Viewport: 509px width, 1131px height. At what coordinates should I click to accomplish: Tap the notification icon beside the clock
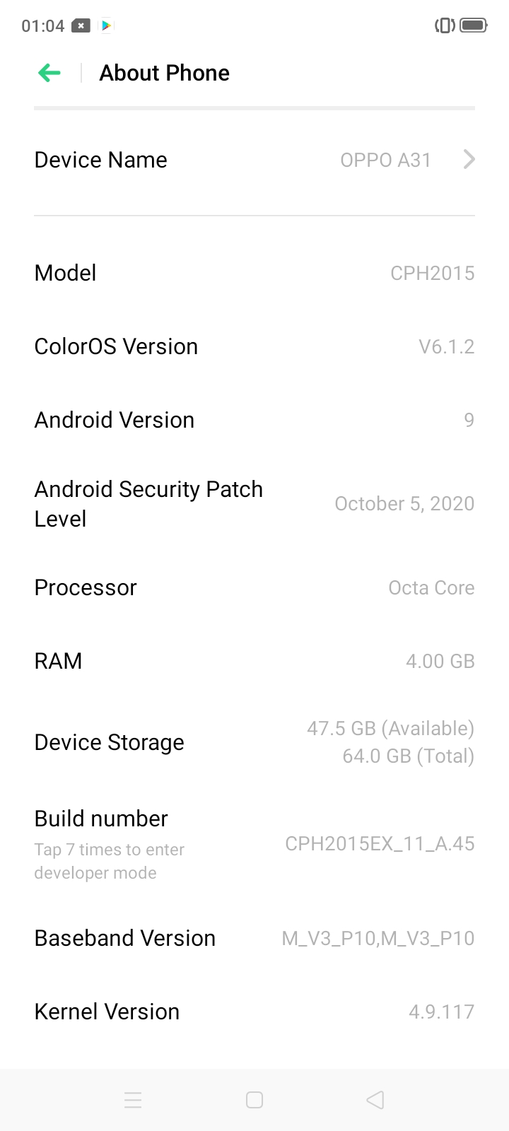pos(81,26)
